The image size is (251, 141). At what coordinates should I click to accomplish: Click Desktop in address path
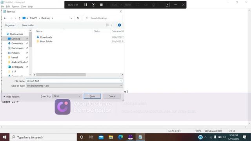[46, 18]
